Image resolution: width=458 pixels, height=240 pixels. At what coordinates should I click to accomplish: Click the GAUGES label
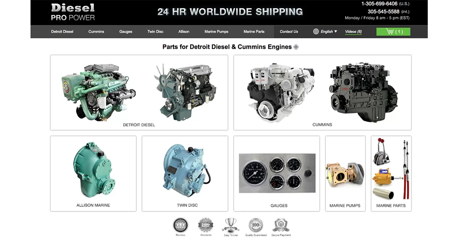click(x=279, y=206)
